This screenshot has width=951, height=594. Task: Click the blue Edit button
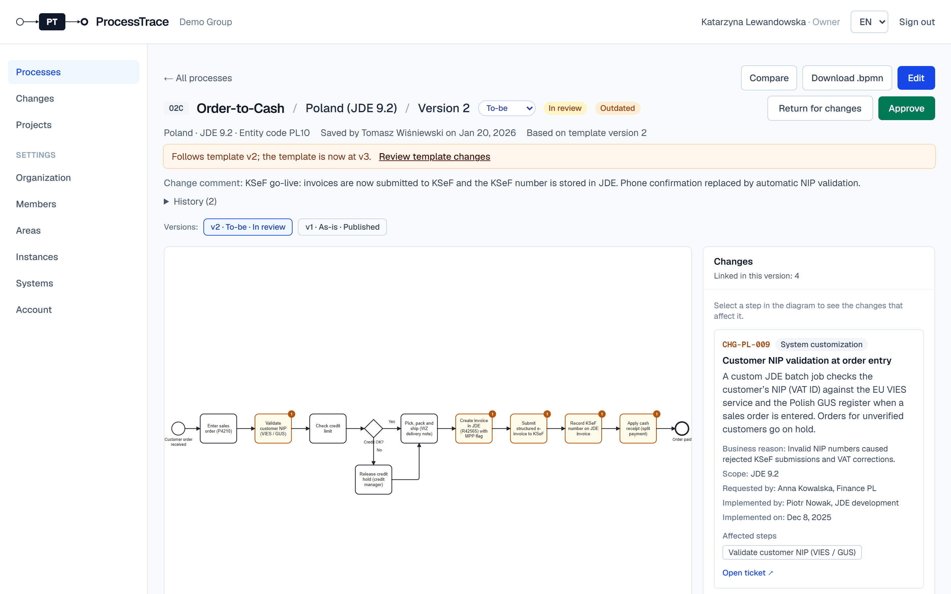[916, 78]
